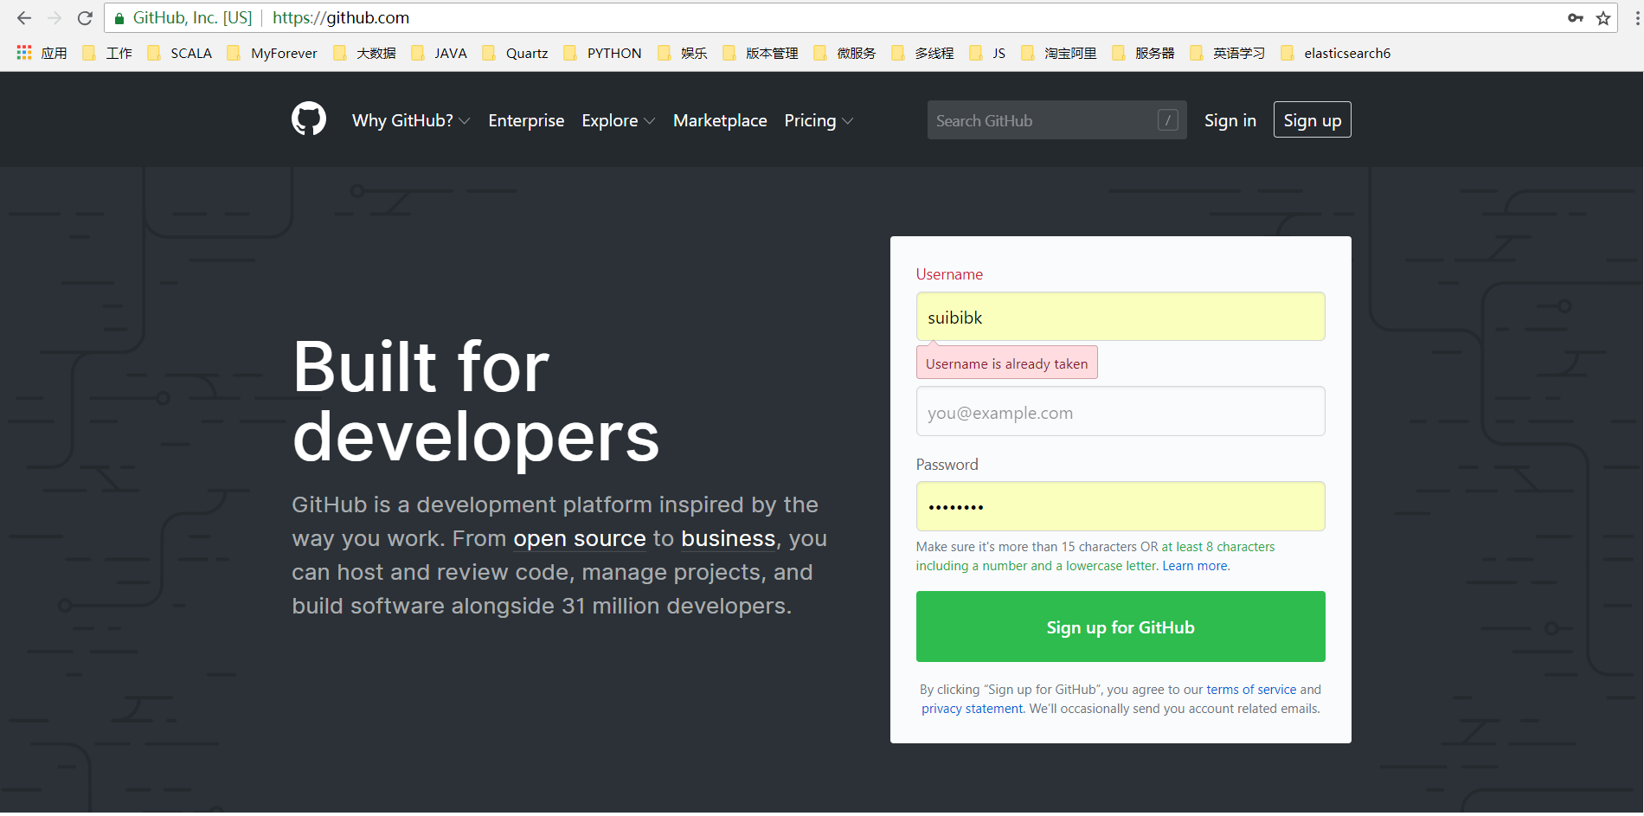1644x816 pixels.
Task: Open the 娱乐 bookmark folder
Action: coord(682,53)
